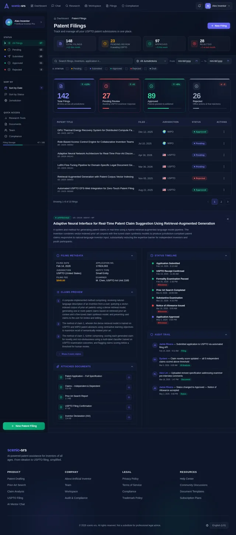
Task: Collapse the Attached Documents section
Action: coord(132,367)
